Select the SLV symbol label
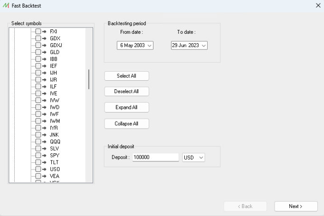324x216 pixels. click(x=54, y=149)
